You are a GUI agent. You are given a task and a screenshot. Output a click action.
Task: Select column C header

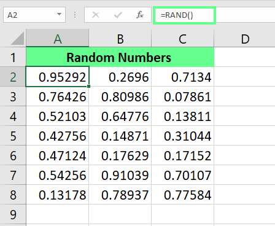click(182, 39)
